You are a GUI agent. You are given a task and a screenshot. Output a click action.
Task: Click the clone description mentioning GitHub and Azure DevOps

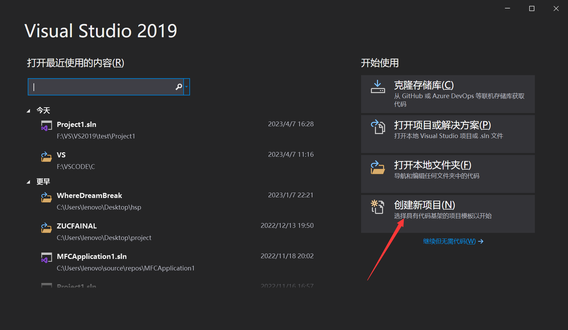click(x=459, y=100)
